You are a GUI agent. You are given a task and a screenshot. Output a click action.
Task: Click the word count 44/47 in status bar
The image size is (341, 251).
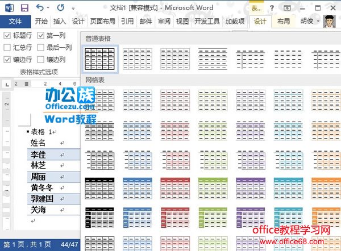tap(69, 245)
